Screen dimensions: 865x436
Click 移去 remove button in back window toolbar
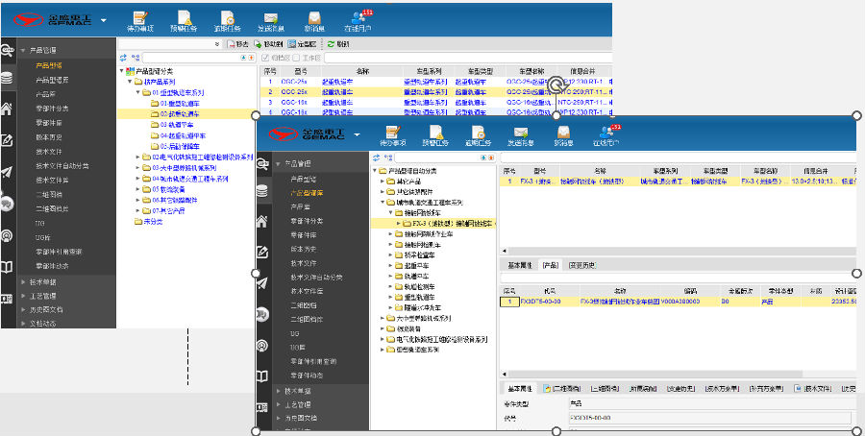pyautogui.click(x=237, y=43)
